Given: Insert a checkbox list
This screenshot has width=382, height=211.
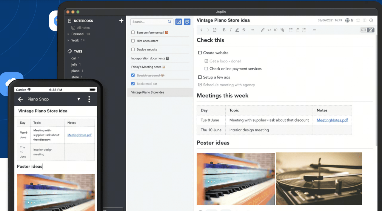Looking at the screenshot, I should coord(304,30).
